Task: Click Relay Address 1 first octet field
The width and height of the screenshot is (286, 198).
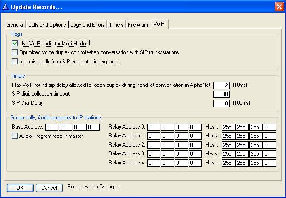Action: pos(154,136)
